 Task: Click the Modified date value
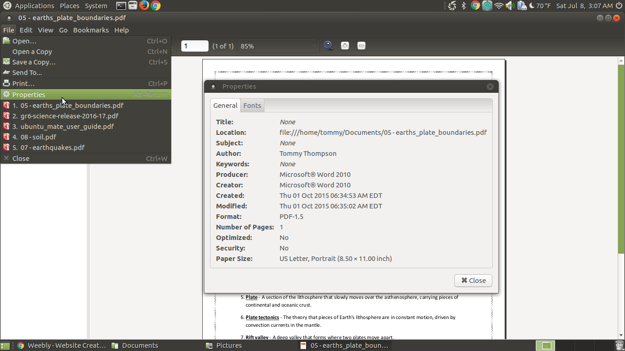coord(331,206)
